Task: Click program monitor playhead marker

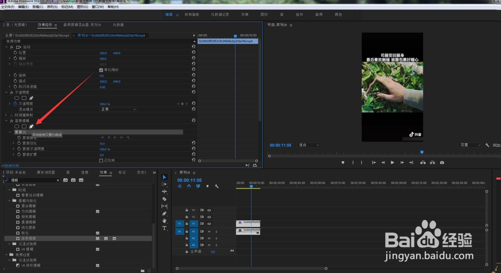Action: pyautogui.click(x=422, y=152)
